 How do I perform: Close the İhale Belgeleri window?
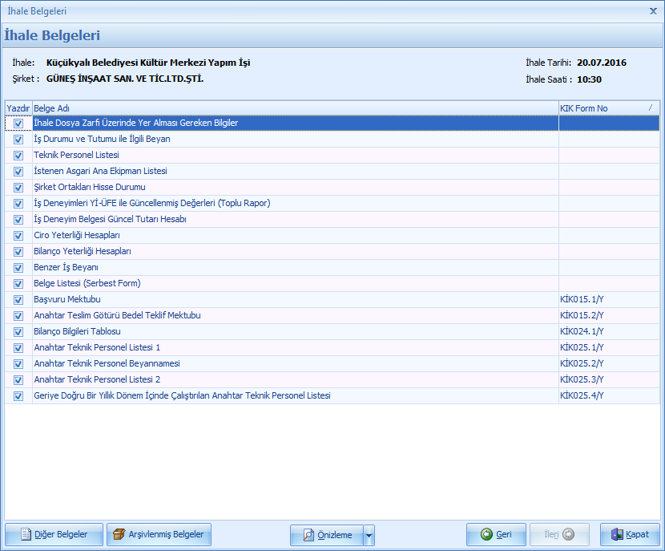point(653,11)
